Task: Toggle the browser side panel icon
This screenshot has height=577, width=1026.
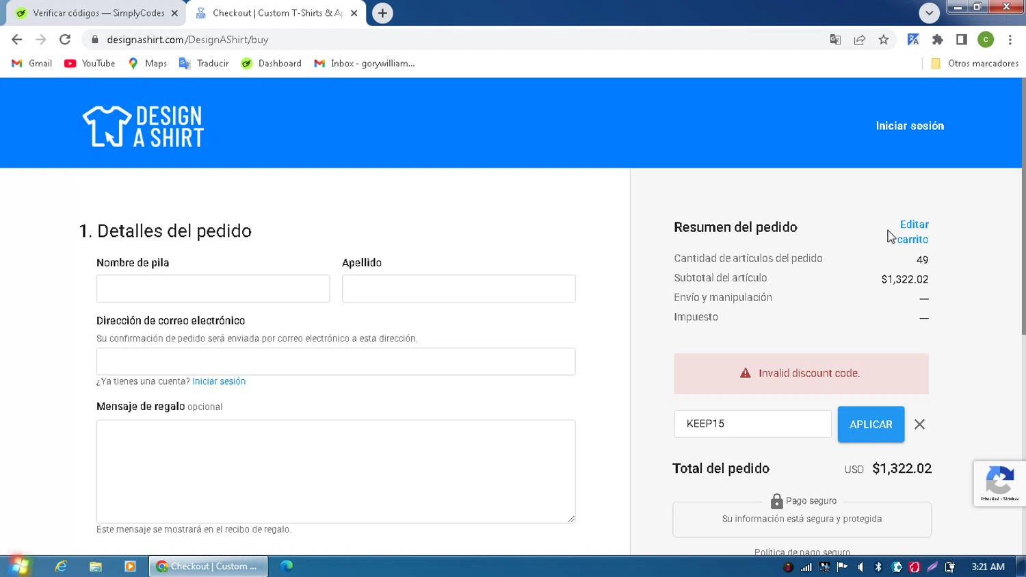Action: (x=962, y=40)
